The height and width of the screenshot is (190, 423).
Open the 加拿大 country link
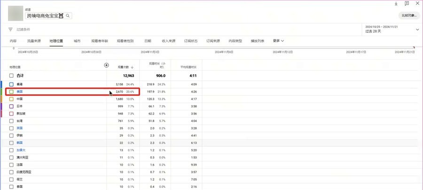pos(21,150)
